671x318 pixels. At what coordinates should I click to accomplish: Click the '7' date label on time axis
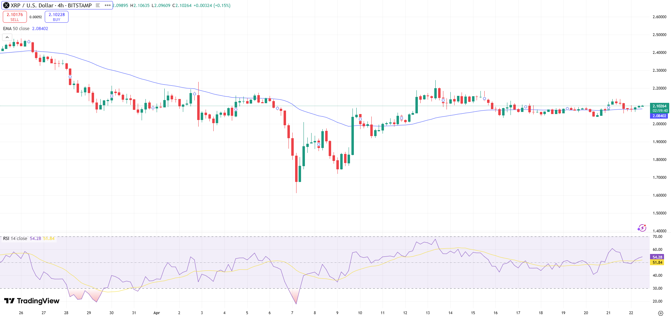(292, 313)
